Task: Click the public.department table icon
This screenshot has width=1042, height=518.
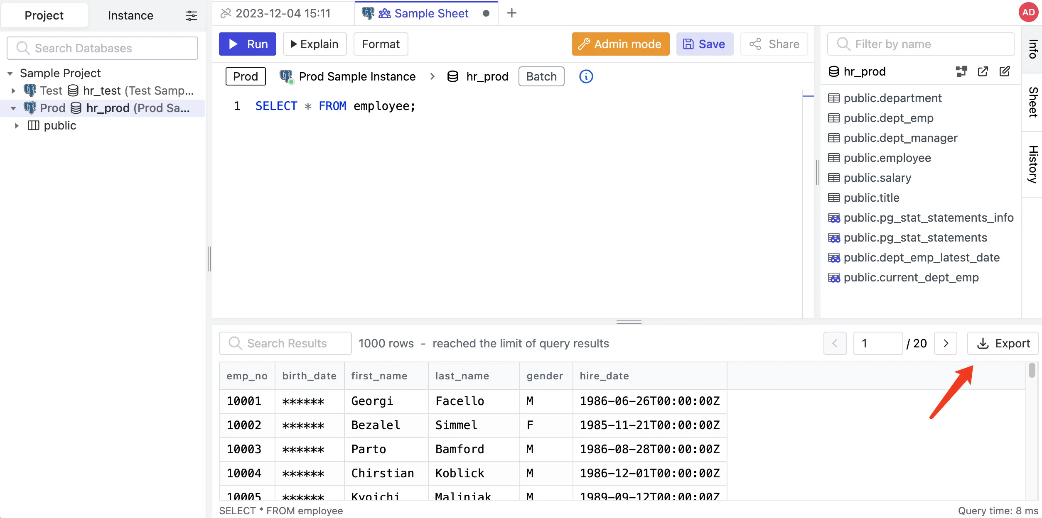Action: coord(833,98)
